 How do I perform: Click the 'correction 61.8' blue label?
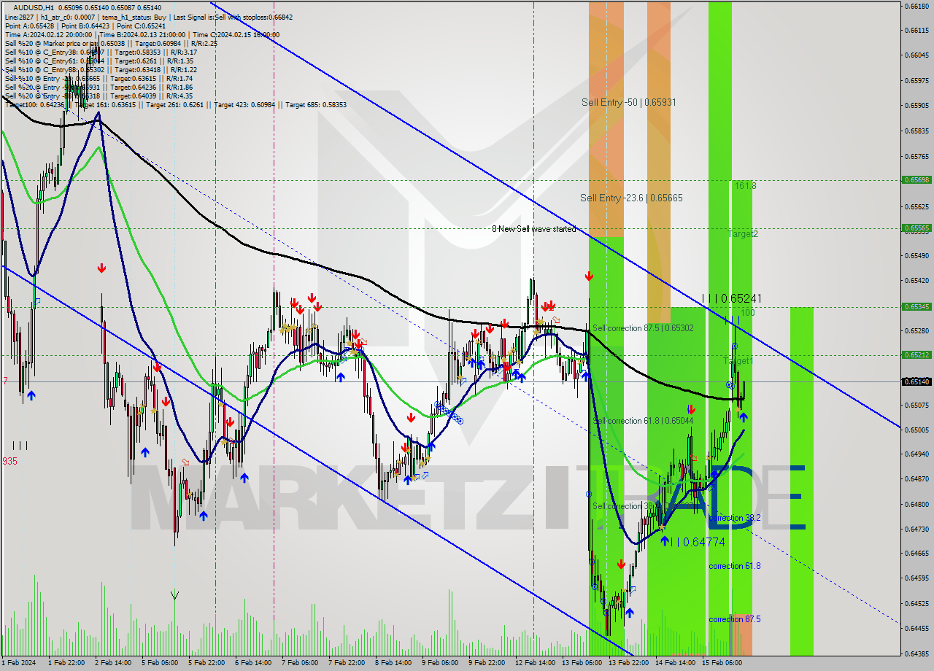pyautogui.click(x=735, y=566)
